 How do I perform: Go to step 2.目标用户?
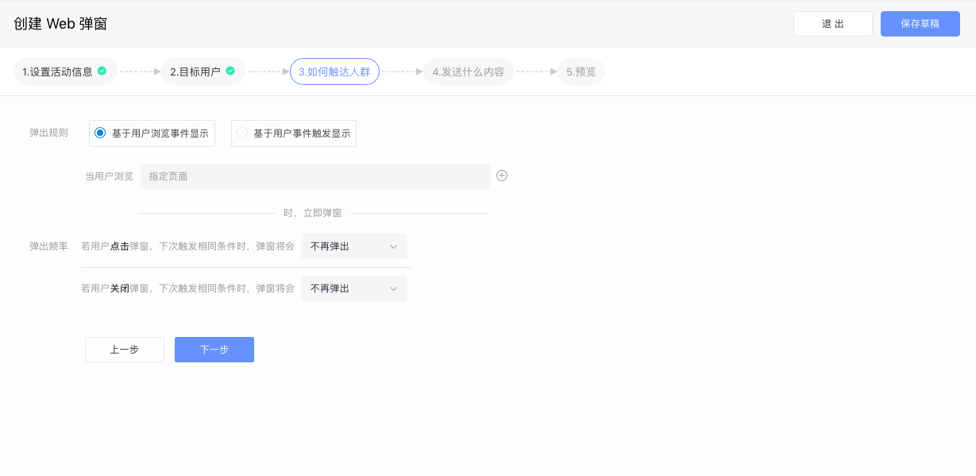(203, 72)
